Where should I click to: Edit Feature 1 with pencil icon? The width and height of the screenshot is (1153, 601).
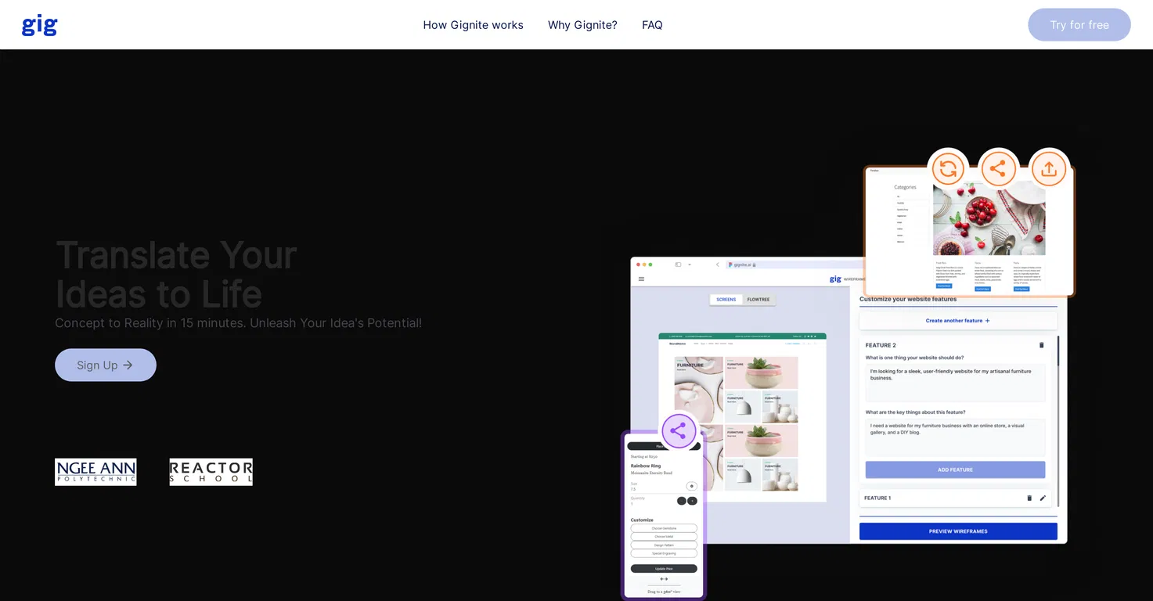tap(1043, 498)
